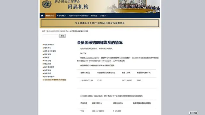Click the 2 673 985.60 tonnage cell
205x115 pixels.
pyautogui.click(x=127, y=80)
